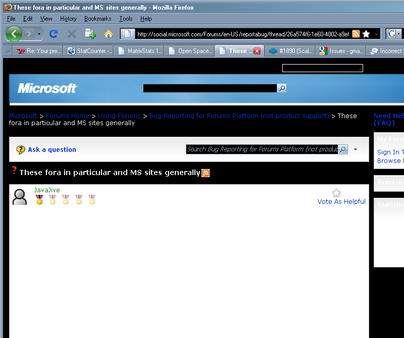This screenshot has width=404, height=338.
Task: Toggle the Vote As Helpful star
Action: click(x=336, y=193)
